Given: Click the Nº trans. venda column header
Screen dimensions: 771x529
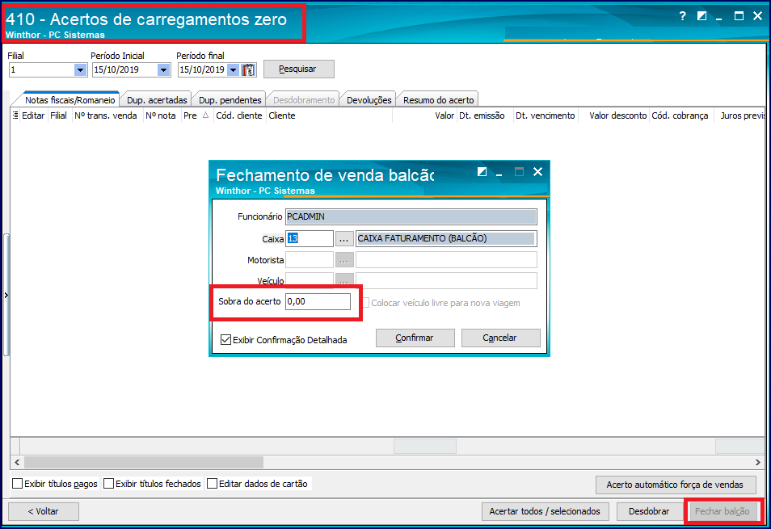Looking at the screenshot, I should coord(106,115).
